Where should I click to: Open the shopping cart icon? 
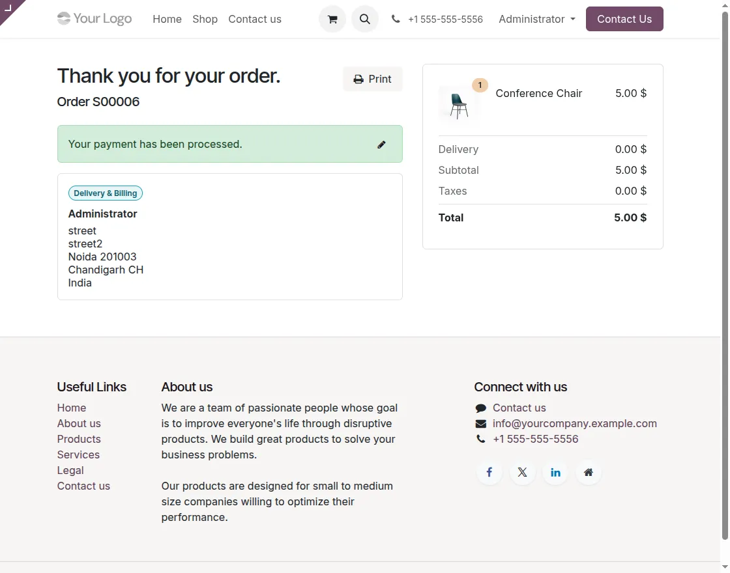[x=332, y=19]
